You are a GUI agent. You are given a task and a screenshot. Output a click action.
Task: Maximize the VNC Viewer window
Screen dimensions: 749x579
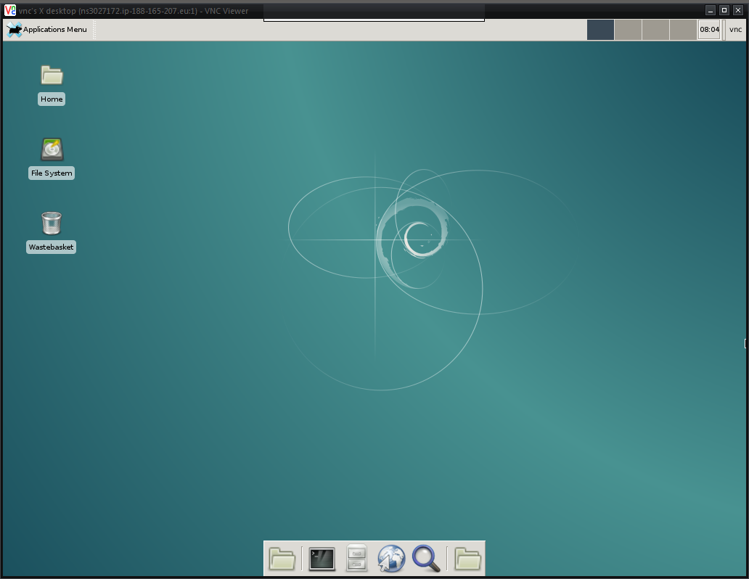click(x=724, y=10)
